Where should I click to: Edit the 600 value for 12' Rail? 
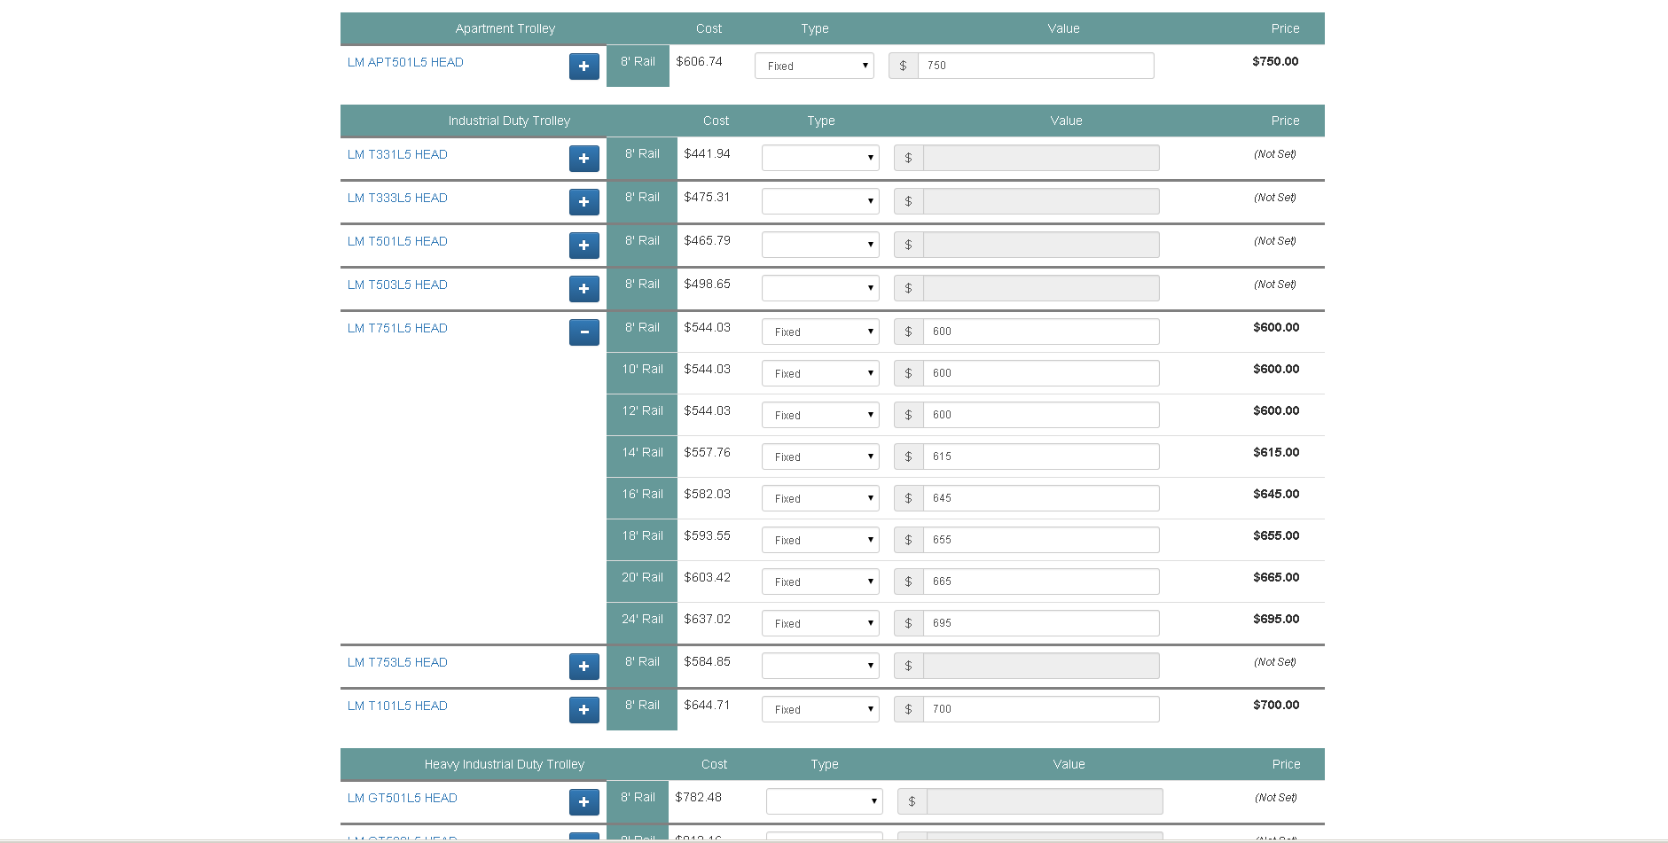pyautogui.click(x=1041, y=415)
